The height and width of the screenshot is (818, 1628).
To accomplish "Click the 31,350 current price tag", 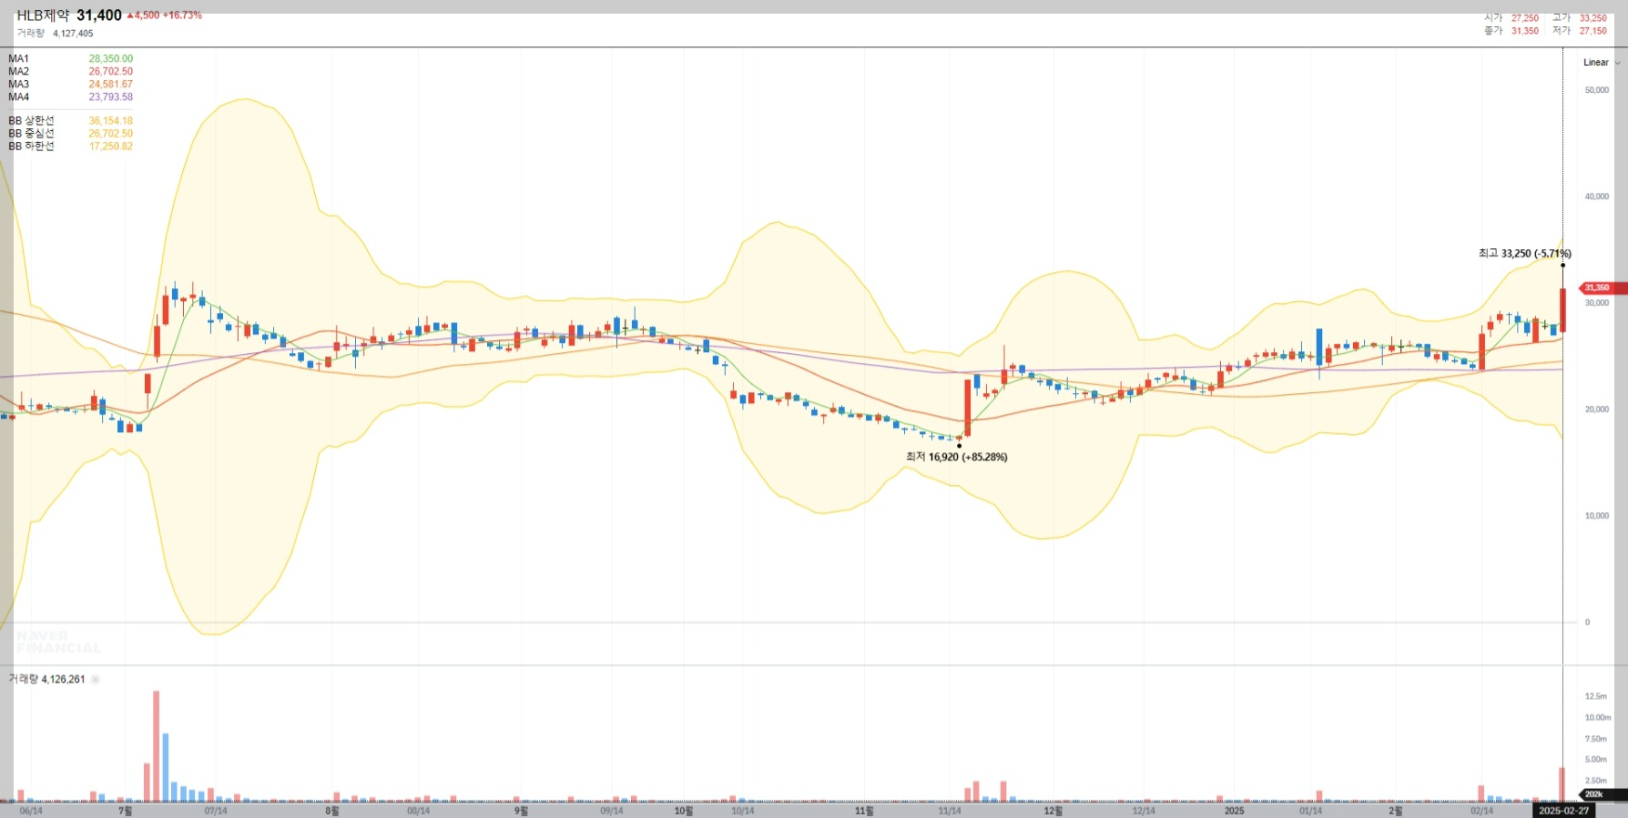I will (x=1601, y=288).
